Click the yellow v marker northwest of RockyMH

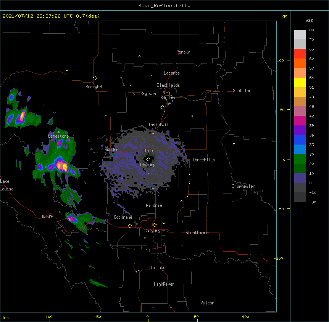point(67,70)
